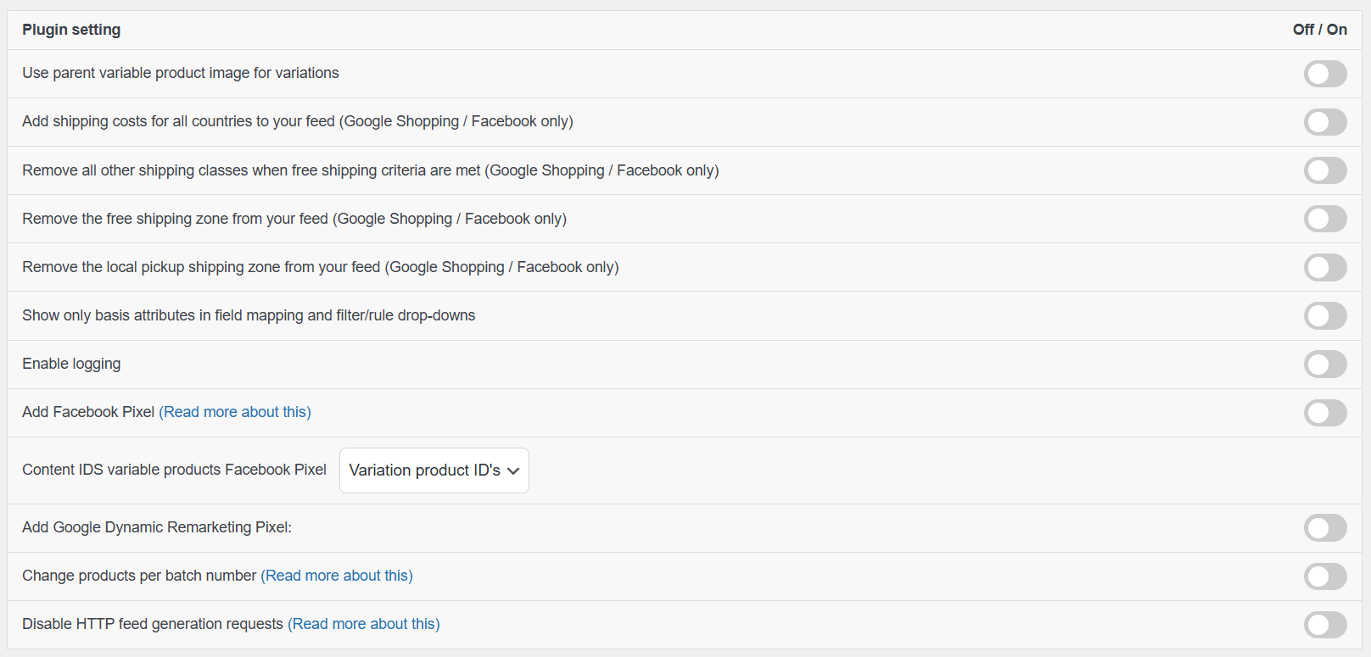Switch on remove local pickup shipping zone
Viewport: 1371px width, 657px height.
coord(1324,267)
